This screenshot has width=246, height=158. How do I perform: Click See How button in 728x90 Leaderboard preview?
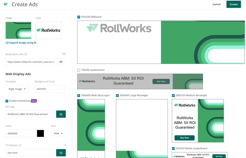[x=161, y=81]
